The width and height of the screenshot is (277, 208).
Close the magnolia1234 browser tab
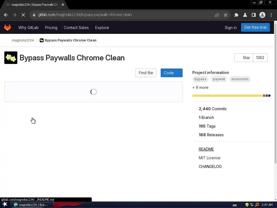(63, 5)
